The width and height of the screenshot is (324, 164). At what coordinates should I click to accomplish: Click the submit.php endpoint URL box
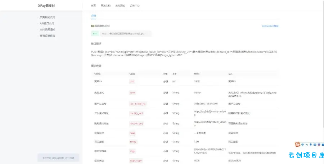coord(125,33)
